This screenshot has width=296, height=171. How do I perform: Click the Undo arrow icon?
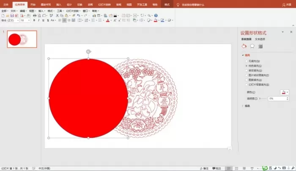(79, 16)
